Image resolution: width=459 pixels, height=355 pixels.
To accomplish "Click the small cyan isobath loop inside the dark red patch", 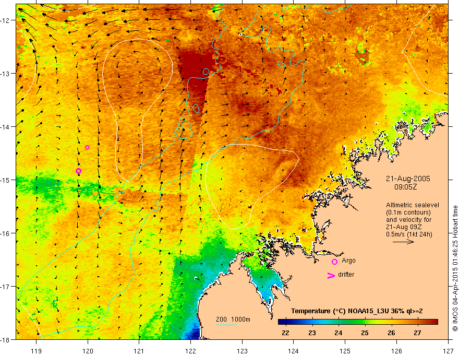I will coord(206,72).
